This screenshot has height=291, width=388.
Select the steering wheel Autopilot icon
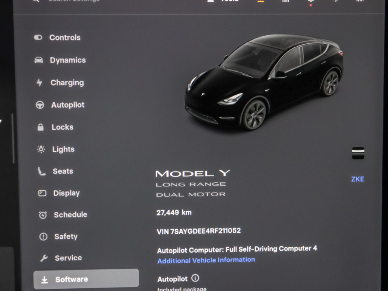[x=40, y=105]
